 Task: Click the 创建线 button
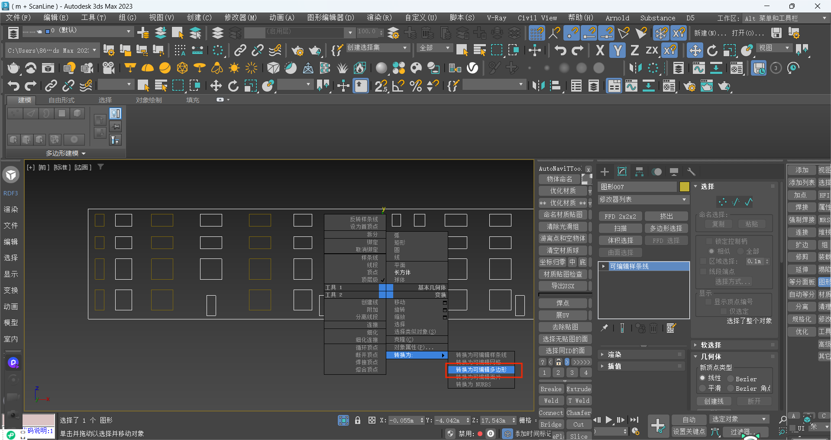coord(714,401)
